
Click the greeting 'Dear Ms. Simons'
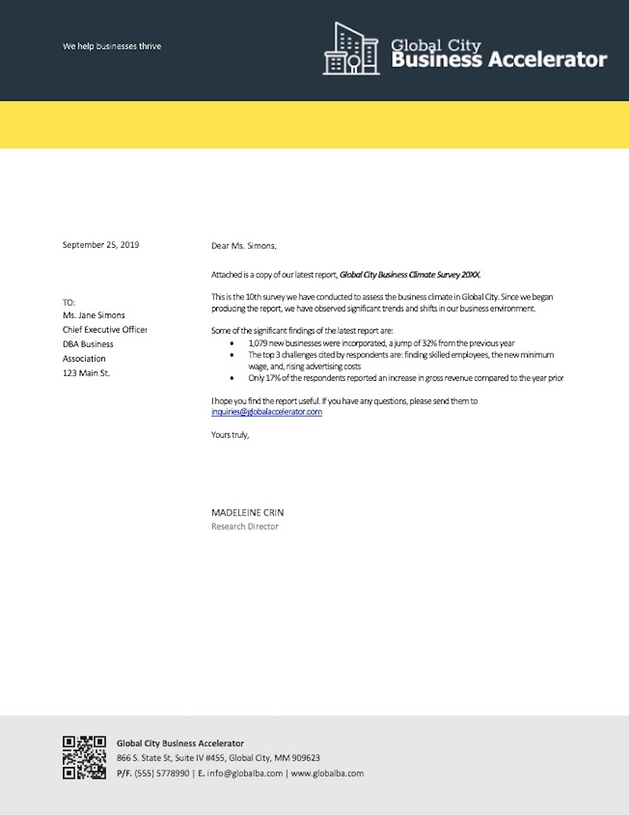tap(243, 245)
